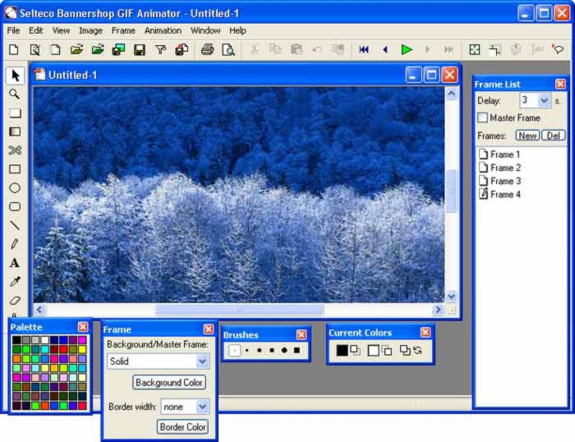Play the animation
Screen dimensions: 575x442
[x=406, y=50]
